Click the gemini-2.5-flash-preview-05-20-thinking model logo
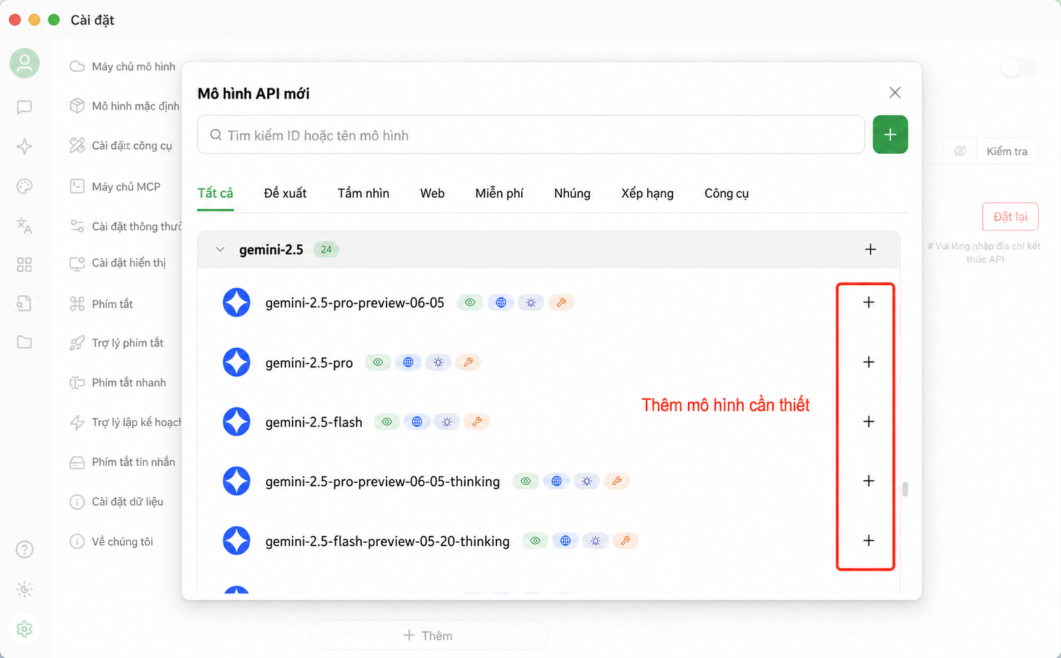This screenshot has width=1061, height=658. (x=237, y=541)
